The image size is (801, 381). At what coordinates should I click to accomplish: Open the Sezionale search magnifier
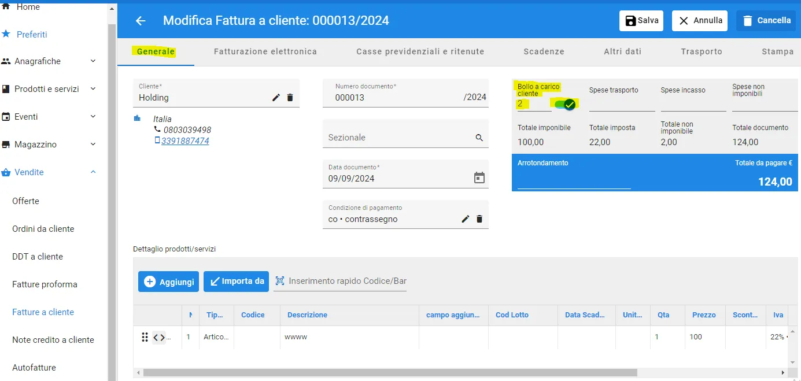tap(479, 138)
